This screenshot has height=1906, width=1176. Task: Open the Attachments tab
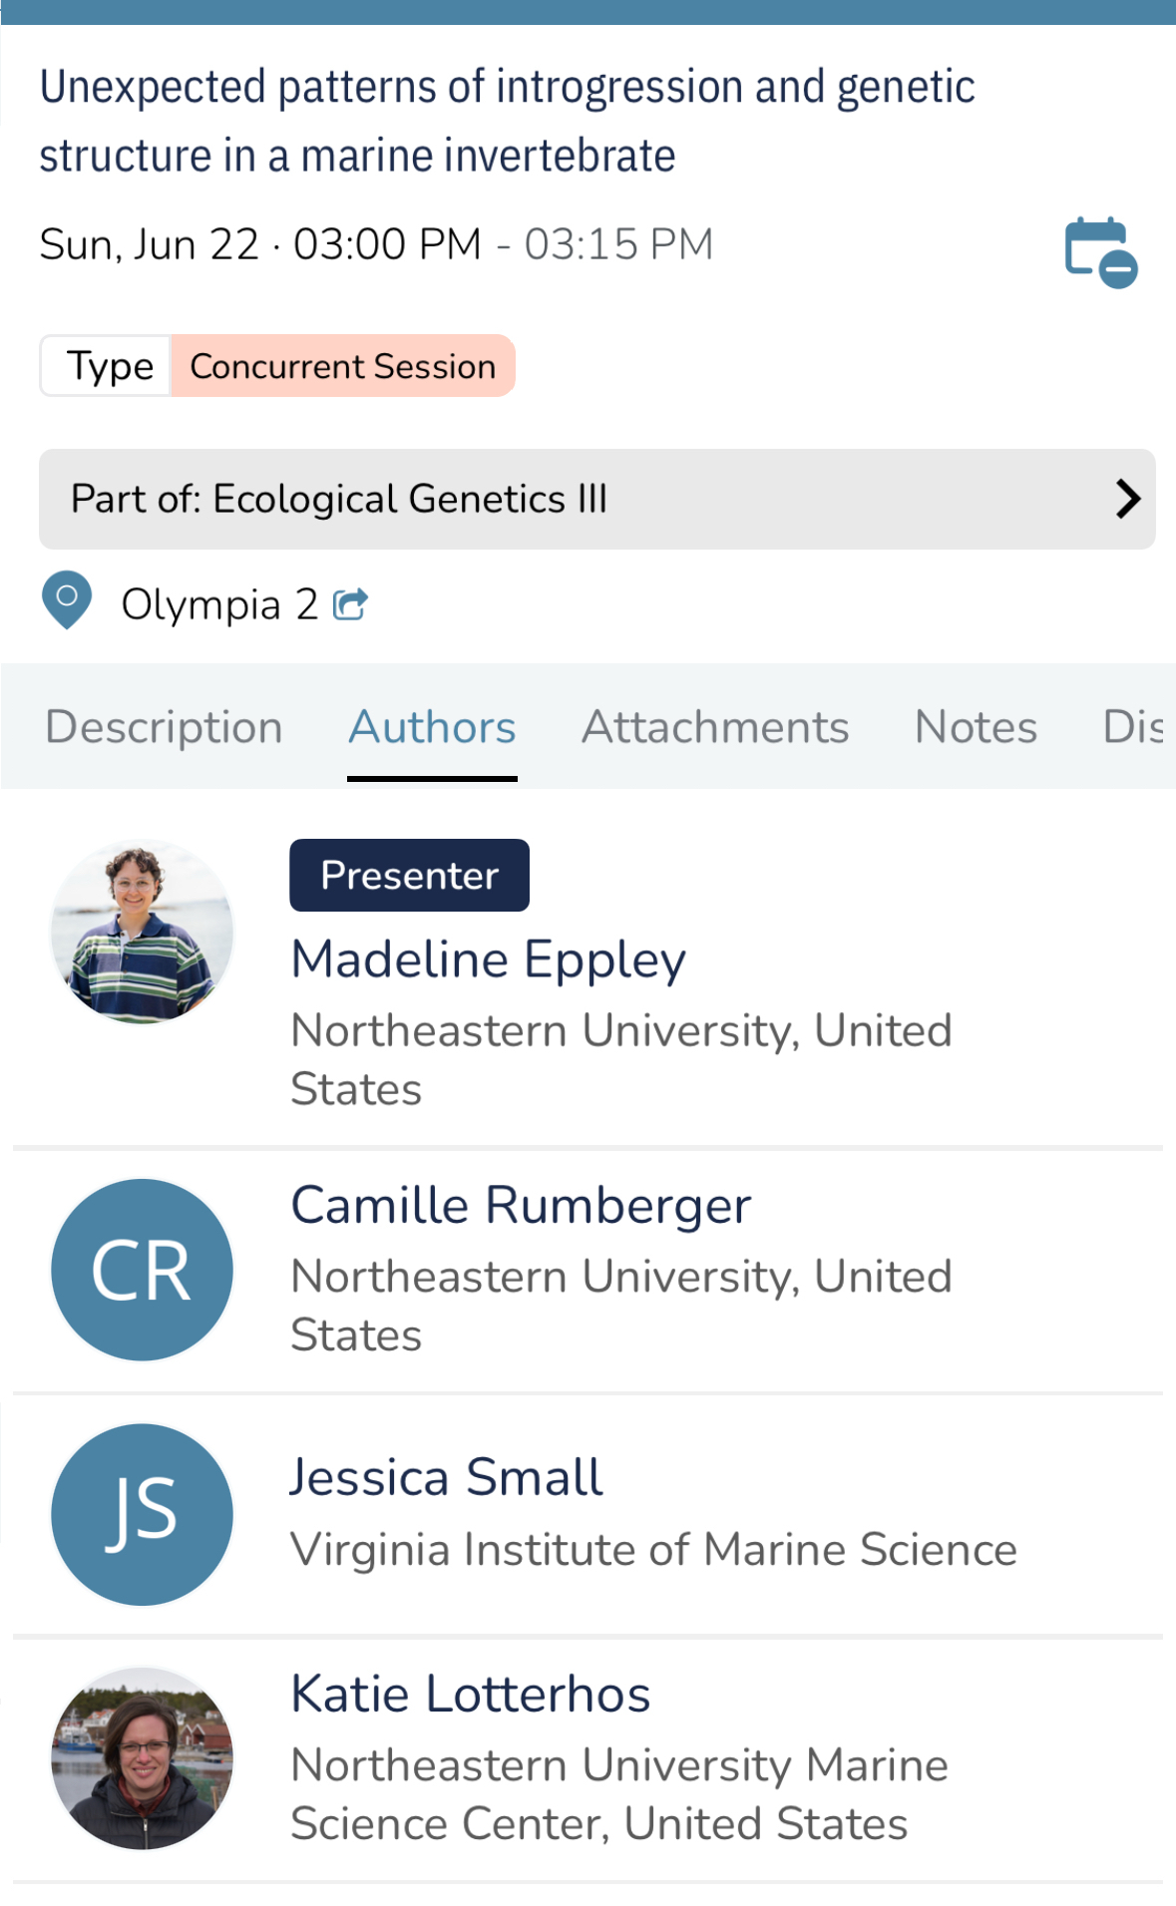[715, 727]
